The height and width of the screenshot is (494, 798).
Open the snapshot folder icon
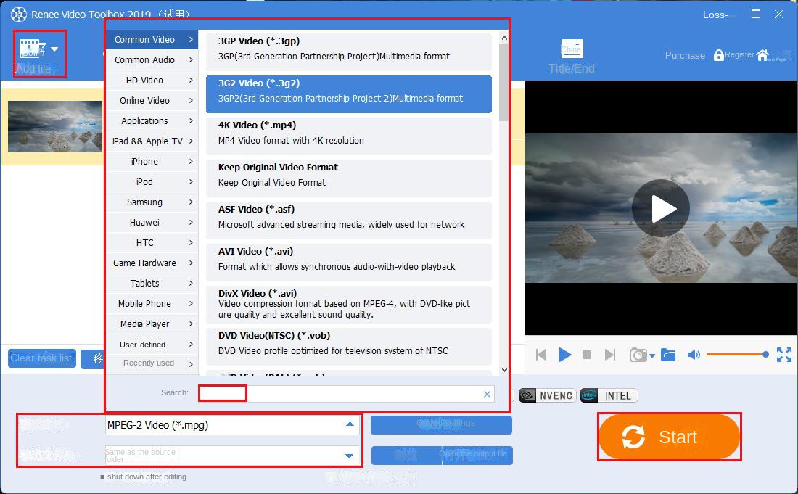pyautogui.click(x=668, y=355)
